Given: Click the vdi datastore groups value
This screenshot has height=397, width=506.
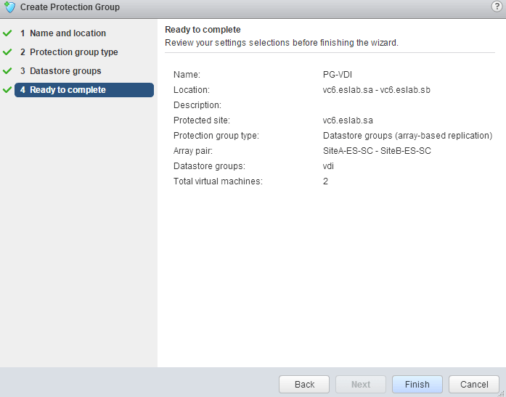Looking at the screenshot, I should point(329,165).
